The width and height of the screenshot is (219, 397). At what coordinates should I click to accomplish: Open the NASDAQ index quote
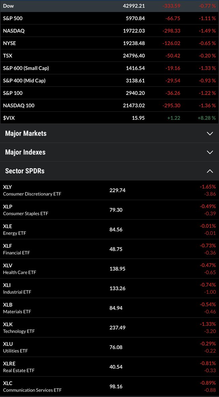click(109, 31)
